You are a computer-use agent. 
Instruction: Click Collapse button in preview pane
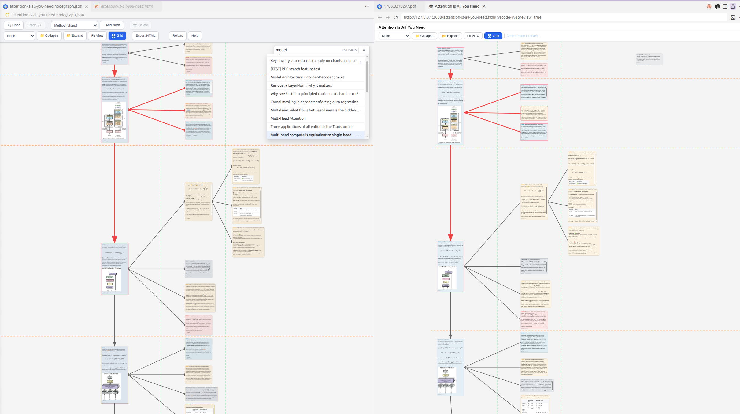[424, 36]
